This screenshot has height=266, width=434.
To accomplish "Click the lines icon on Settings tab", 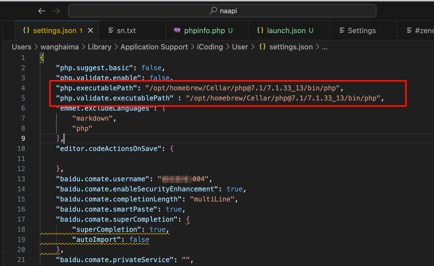I will 342,30.
